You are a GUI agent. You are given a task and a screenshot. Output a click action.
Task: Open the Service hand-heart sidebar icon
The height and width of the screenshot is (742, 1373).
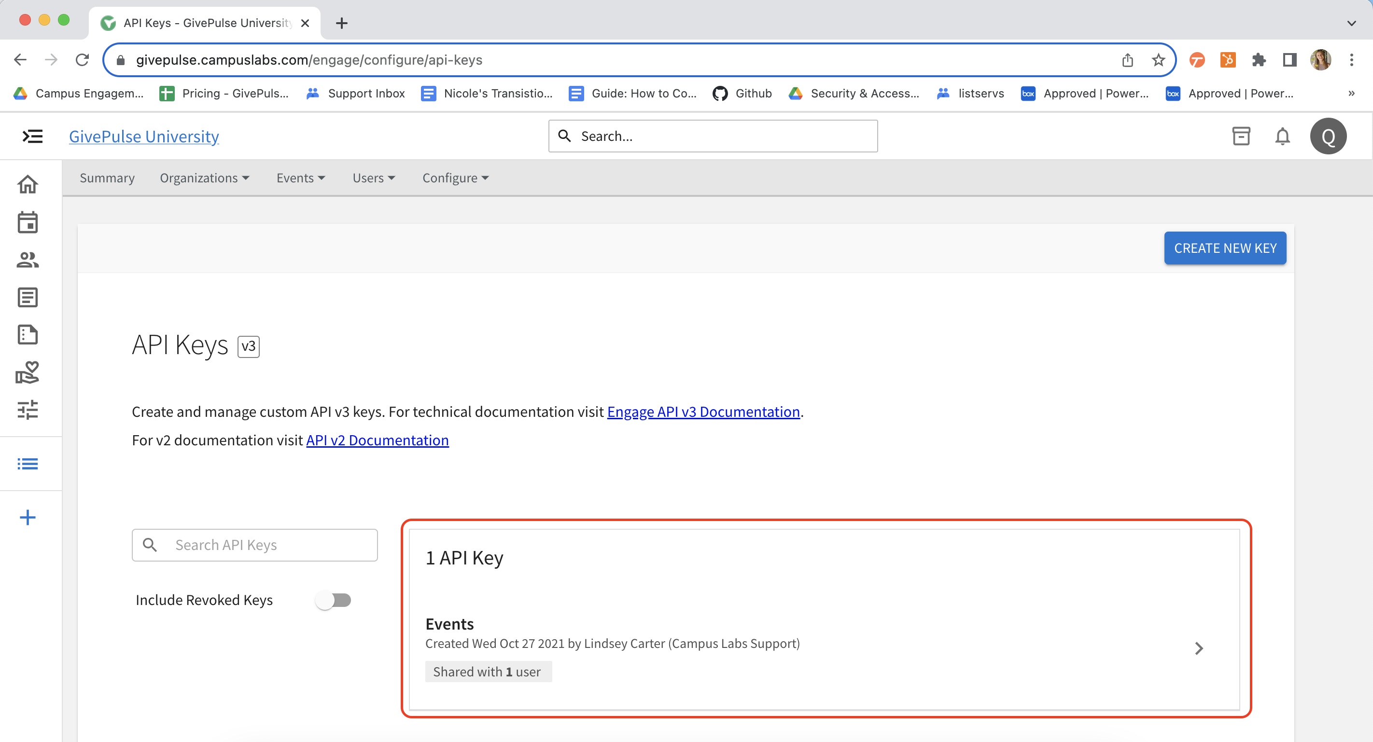pyautogui.click(x=28, y=372)
